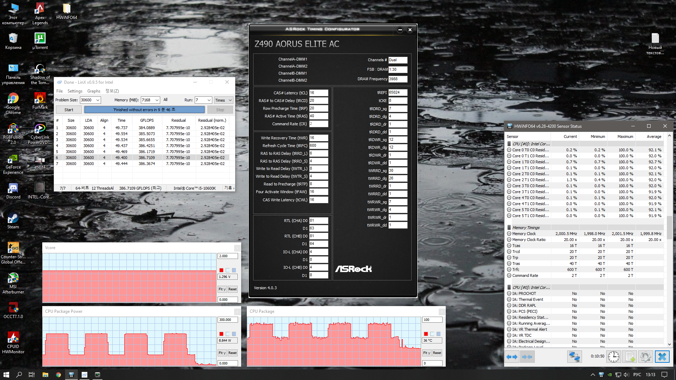
Task: Click the HWiNFO log file icon
Action: point(630,357)
